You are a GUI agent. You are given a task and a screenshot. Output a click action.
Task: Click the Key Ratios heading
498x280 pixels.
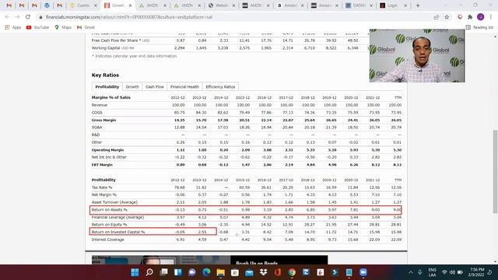pos(105,75)
